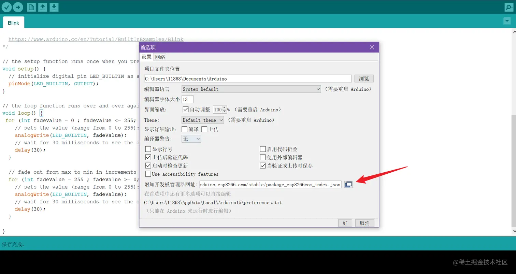This screenshot has width=516, height=274.
Task: Open the 编译器警告 dropdown
Action: tap(191, 139)
